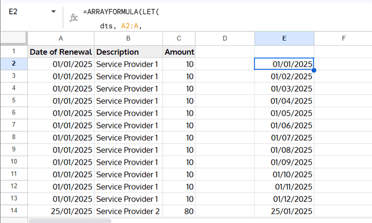Select cell with 01/05/2025
This screenshot has width=372, height=223.
[284, 113]
